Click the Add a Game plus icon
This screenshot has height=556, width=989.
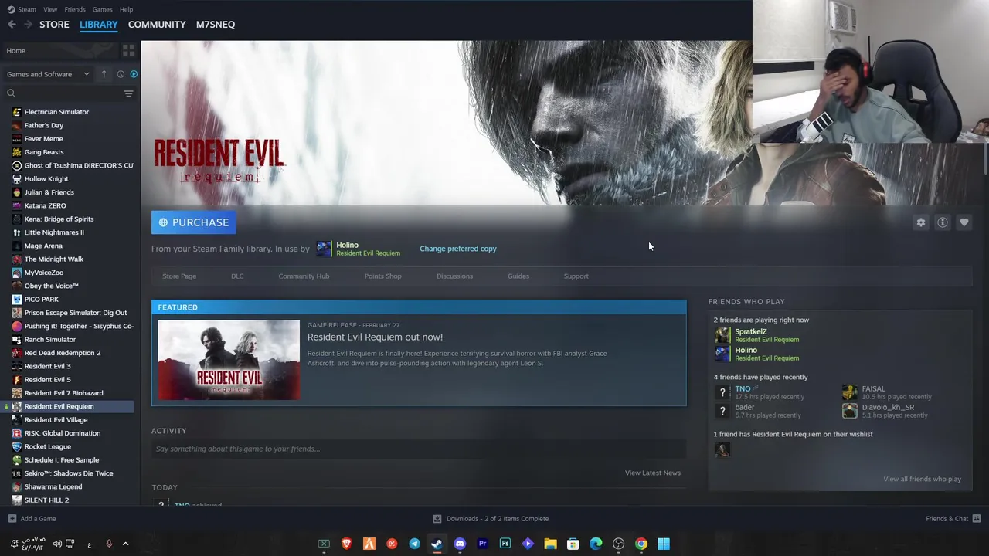[12, 519]
